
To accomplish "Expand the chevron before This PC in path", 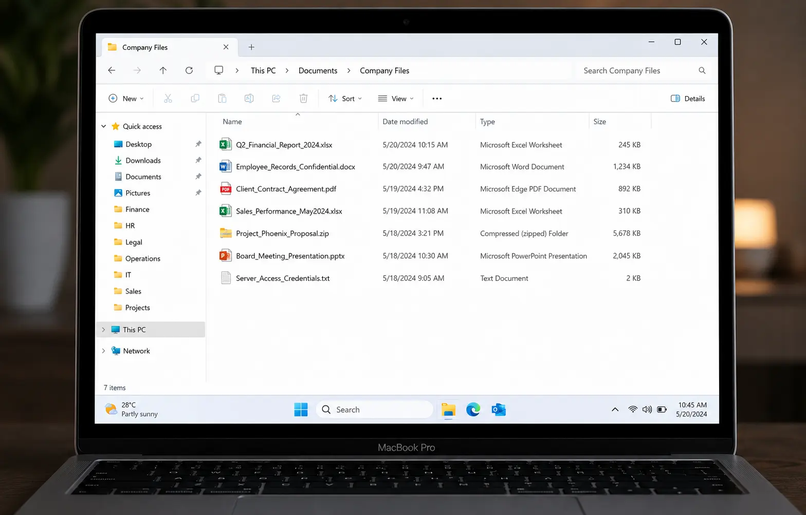I will pos(237,70).
